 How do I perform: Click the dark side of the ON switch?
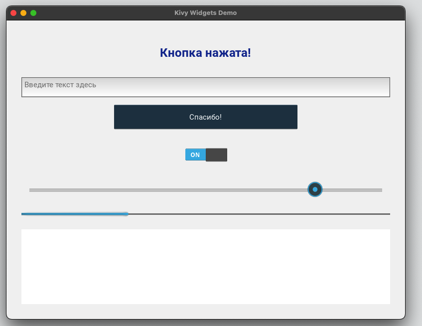tap(216, 155)
